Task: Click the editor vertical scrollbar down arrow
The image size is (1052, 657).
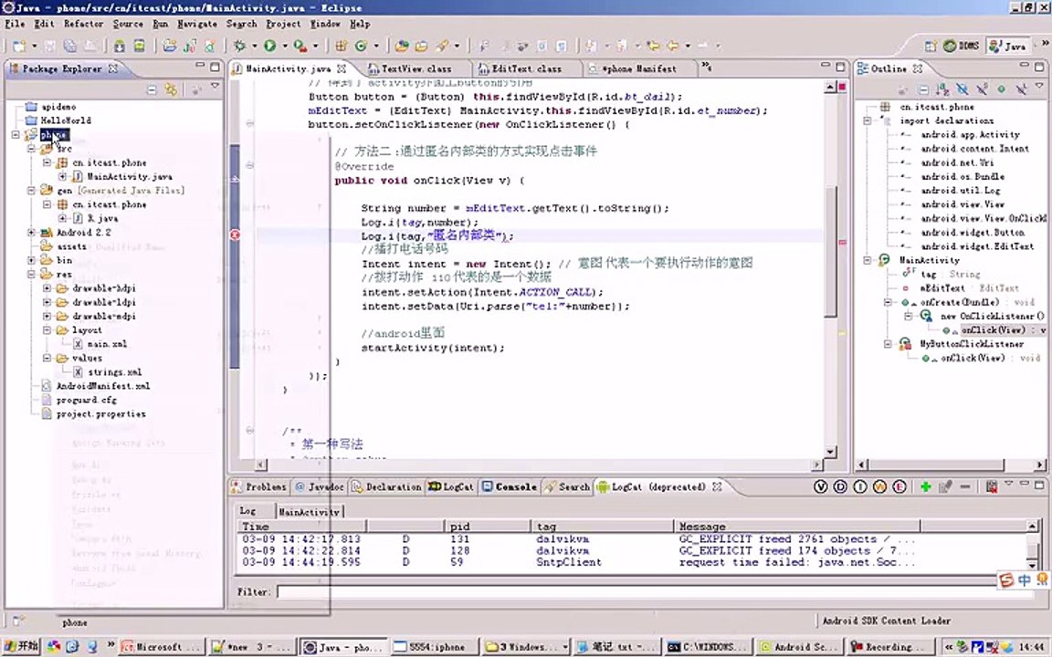Action: 830,451
